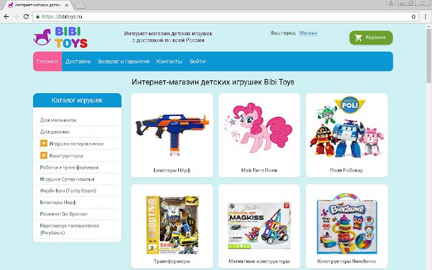
Task: Click the browser back arrow
Action: point(6,16)
